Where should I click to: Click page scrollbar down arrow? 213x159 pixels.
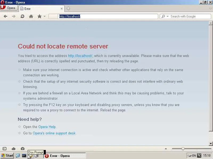[211, 143]
